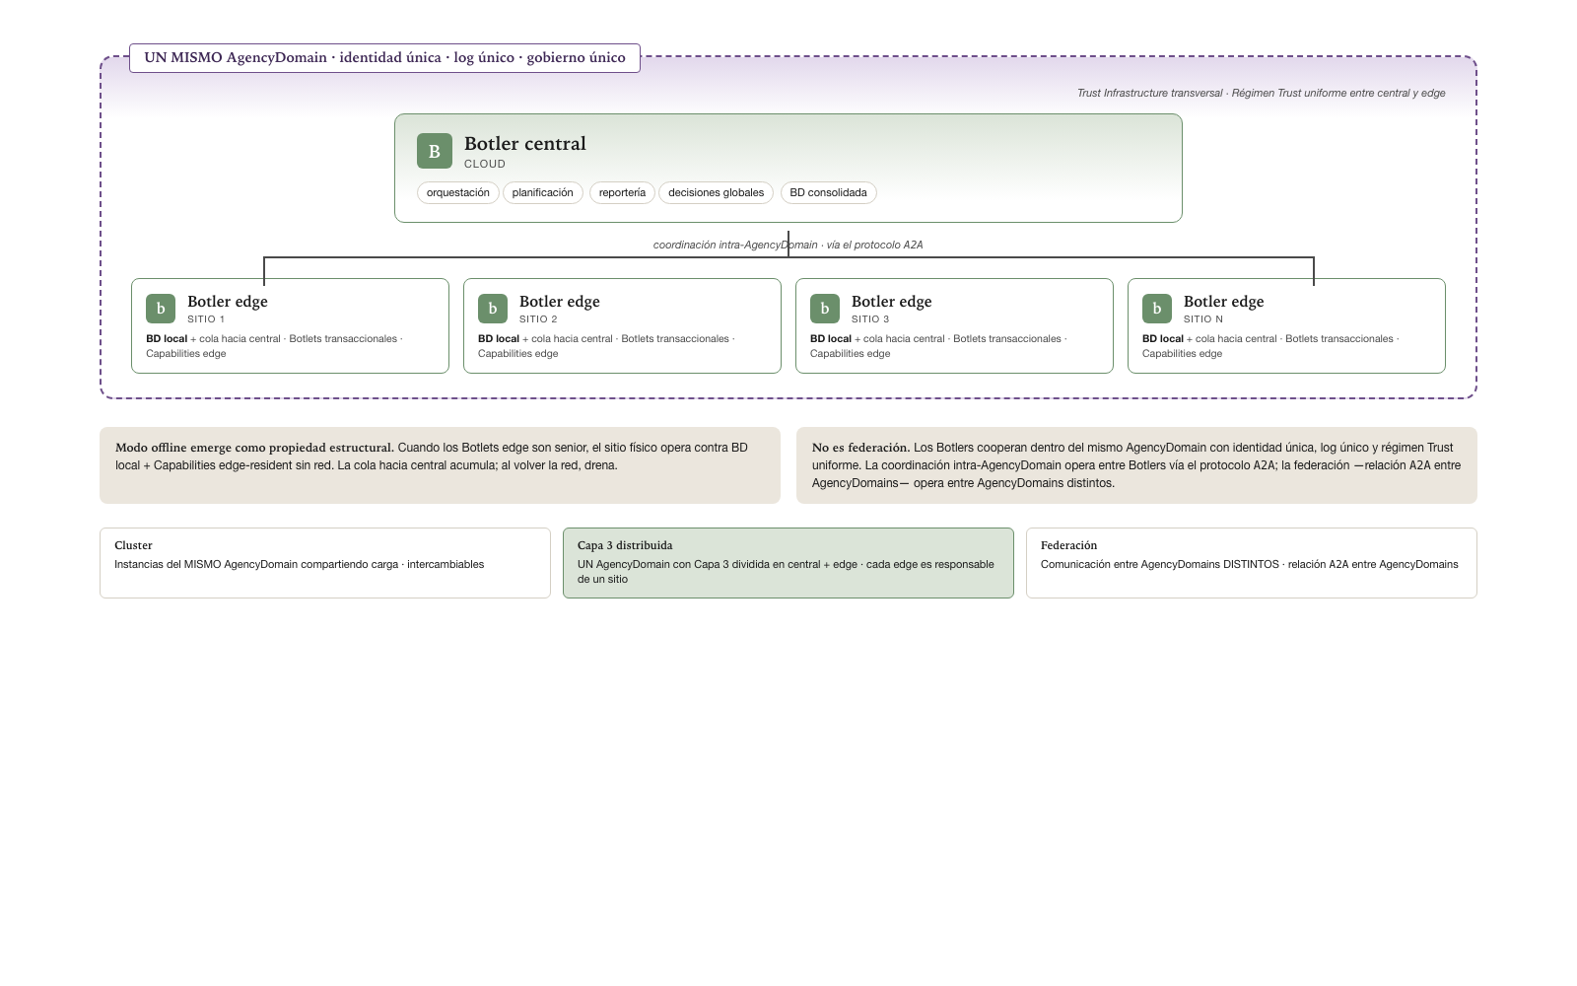Click 'Comunicación entre AgencyDomains DISTINTOS' description

(x=1250, y=565)
